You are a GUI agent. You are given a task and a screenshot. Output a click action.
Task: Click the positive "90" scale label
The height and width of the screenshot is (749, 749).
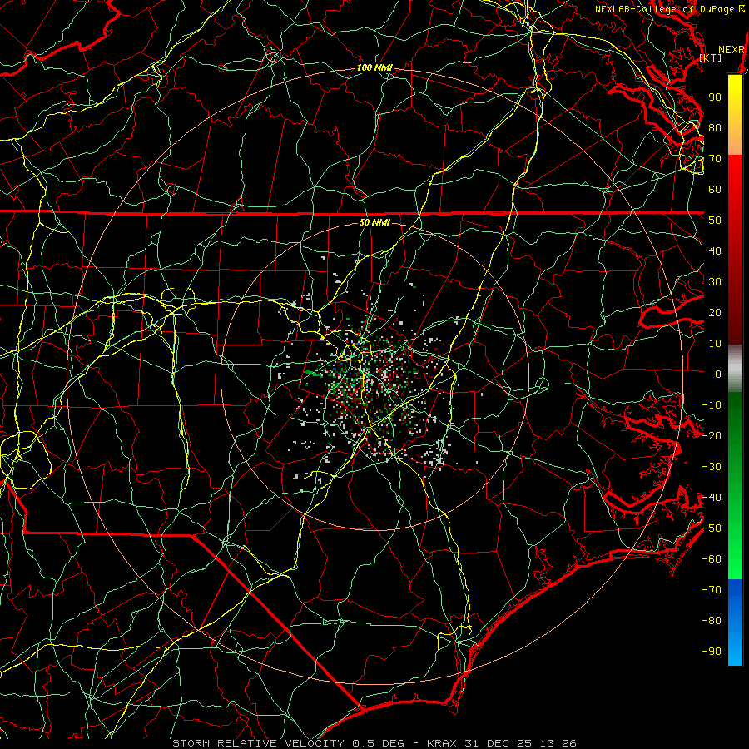pos(715,97)
